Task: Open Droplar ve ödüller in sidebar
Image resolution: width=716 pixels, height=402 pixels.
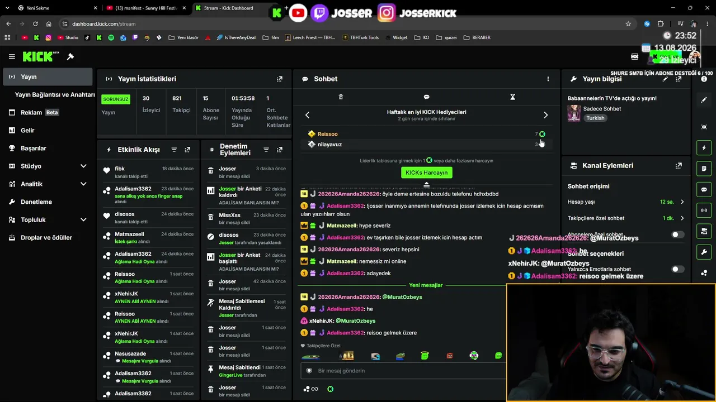Action: coord(48,237)
